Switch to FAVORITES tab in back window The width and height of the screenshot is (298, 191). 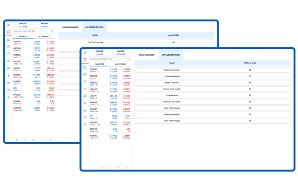pos(23,36)
